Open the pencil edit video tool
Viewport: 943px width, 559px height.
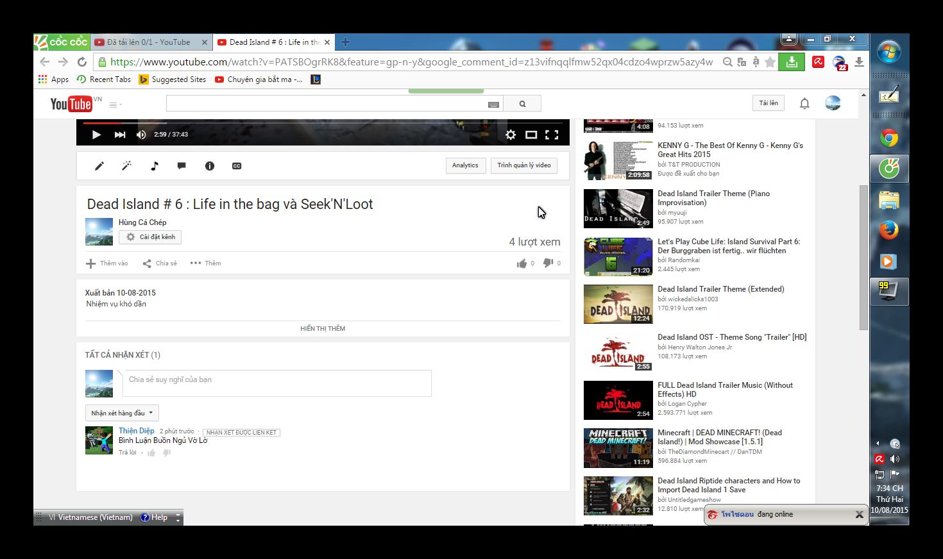coord(99,166)
